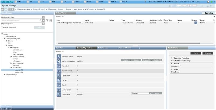
Task: Switch to the Detailed Log tab
Action: click(x=103, y=48)
